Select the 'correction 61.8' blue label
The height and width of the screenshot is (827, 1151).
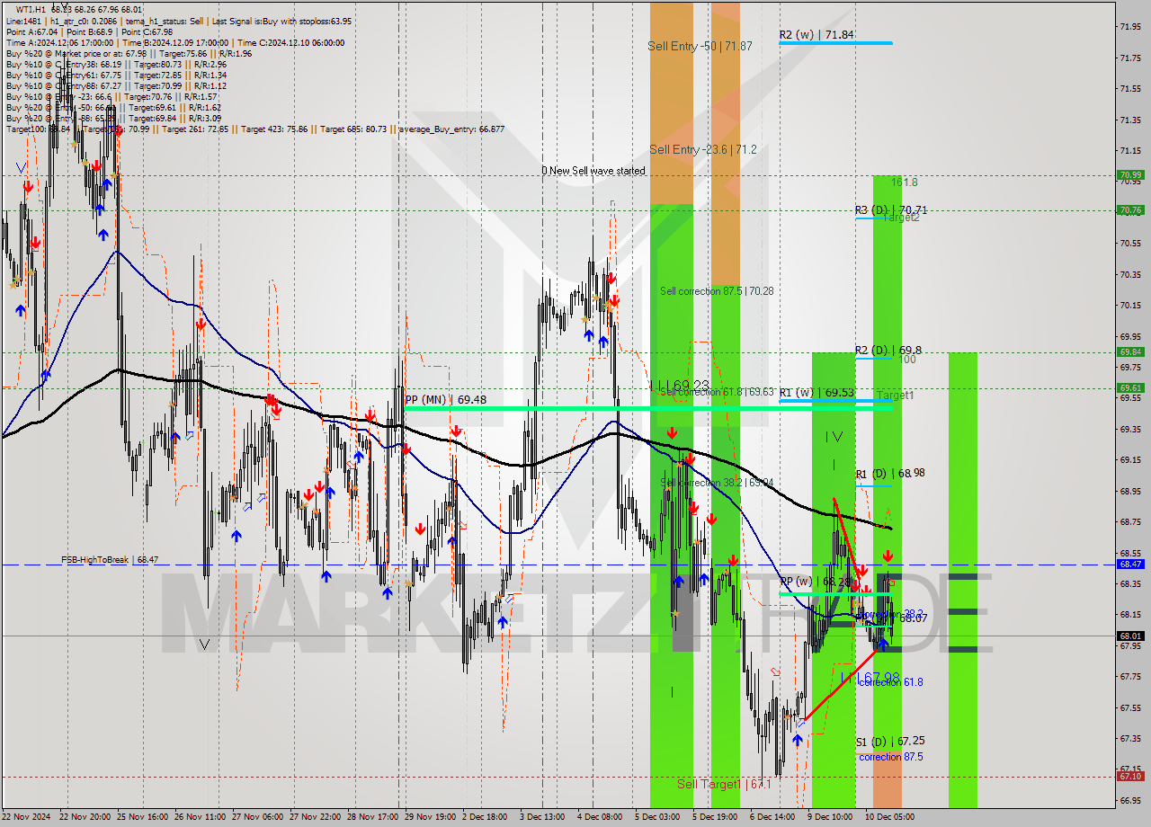click(x=890, y=682)
